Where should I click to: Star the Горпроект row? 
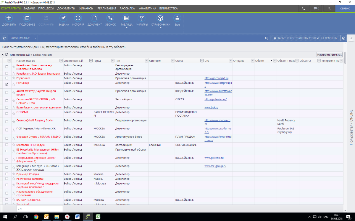coord(13,78)
